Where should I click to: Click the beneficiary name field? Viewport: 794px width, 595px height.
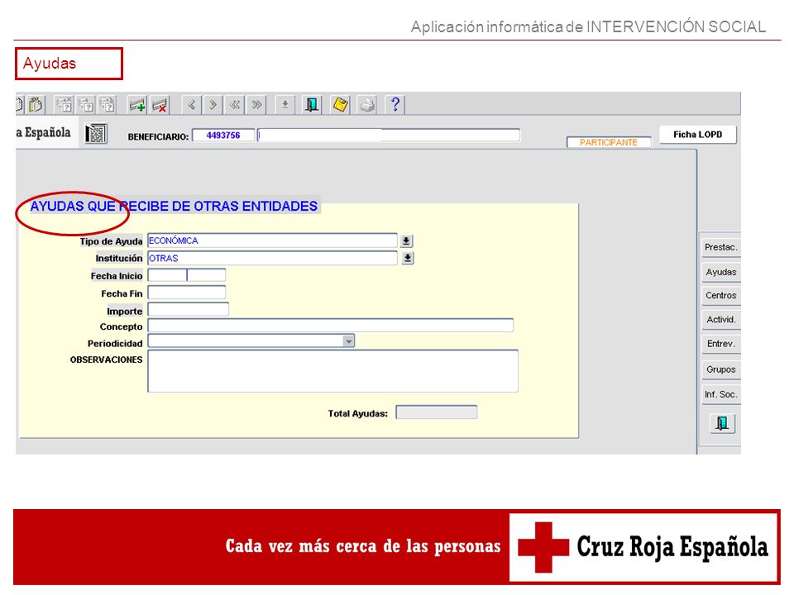389,135
